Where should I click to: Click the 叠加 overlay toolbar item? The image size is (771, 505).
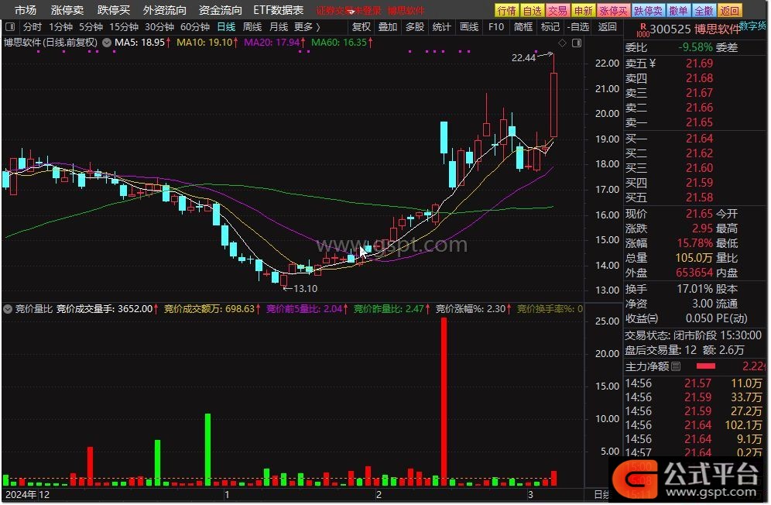pyautogui.click(x=388, y=26)
